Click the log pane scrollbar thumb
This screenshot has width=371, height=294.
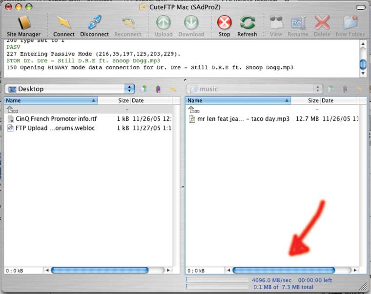point(363,64)
